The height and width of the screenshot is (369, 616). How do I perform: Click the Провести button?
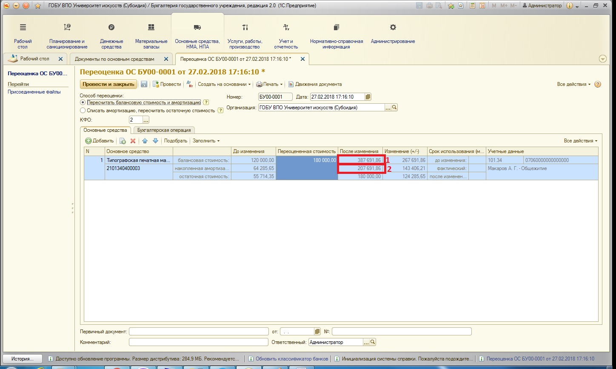tap(167, 84)
